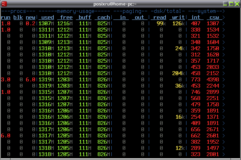Select the 'cach' column header
241x160 pixels.
(102, 18)
